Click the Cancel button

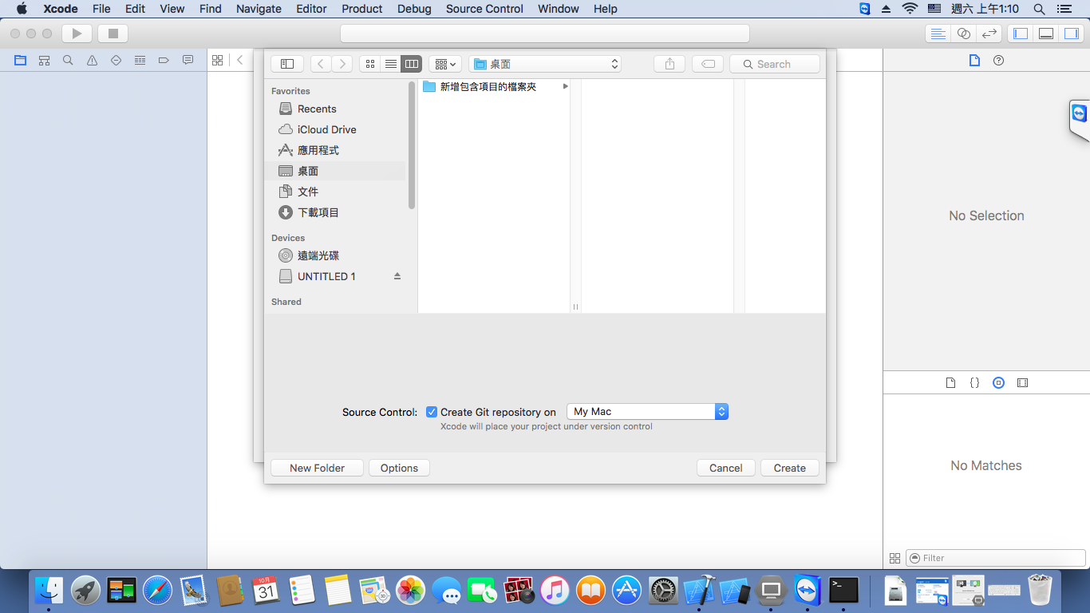click(726, 468)
